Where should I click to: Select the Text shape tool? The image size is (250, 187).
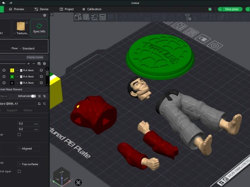(x=188, y=17)
